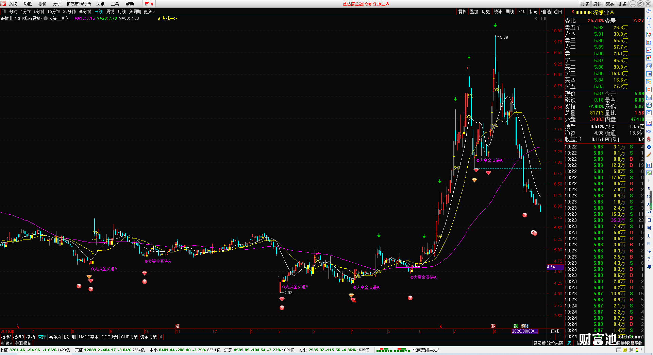This screenshot has height=355, width=653.
Task: Select the 1-minute period in sidebar
Action: point(649,181)
